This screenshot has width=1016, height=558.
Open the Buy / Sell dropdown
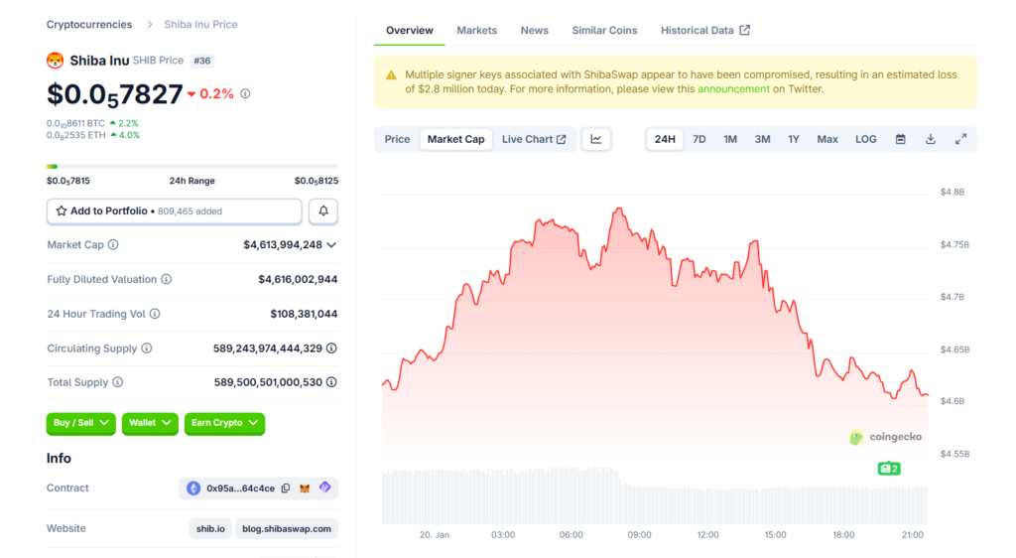tap(80, 423)
